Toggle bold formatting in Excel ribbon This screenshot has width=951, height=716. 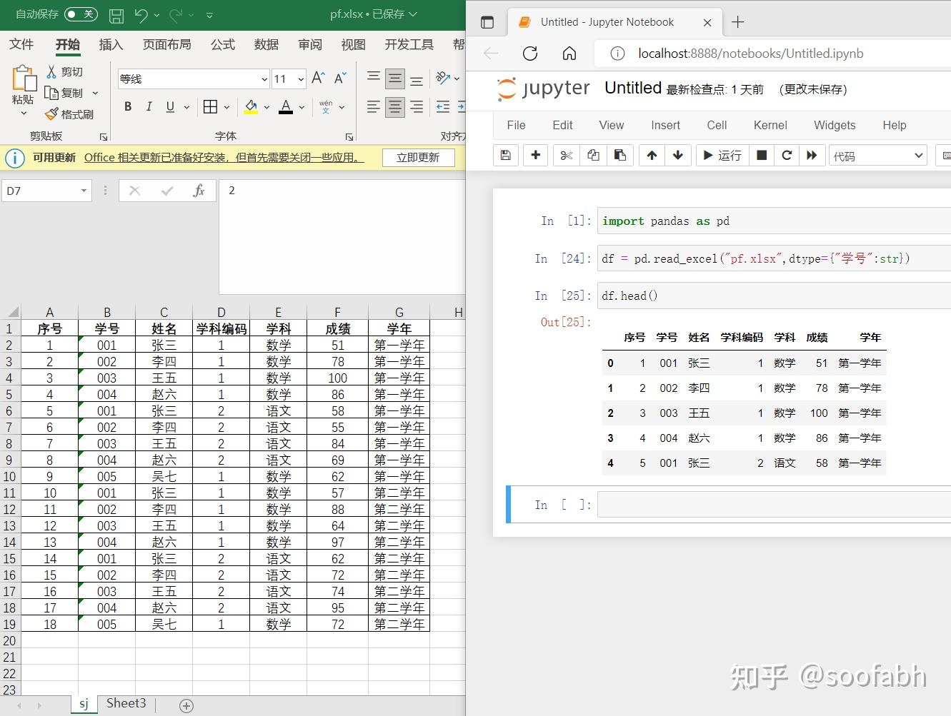click(x=128, y=106)
